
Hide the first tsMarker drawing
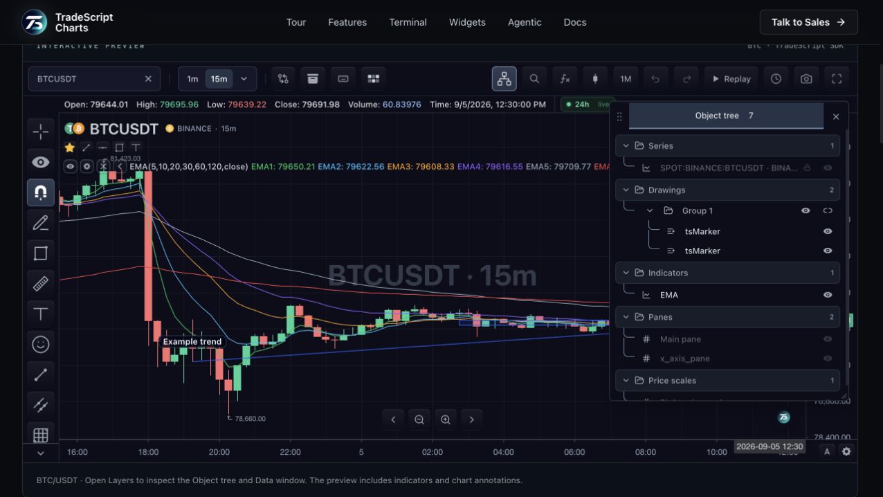(x=828, y=231)
